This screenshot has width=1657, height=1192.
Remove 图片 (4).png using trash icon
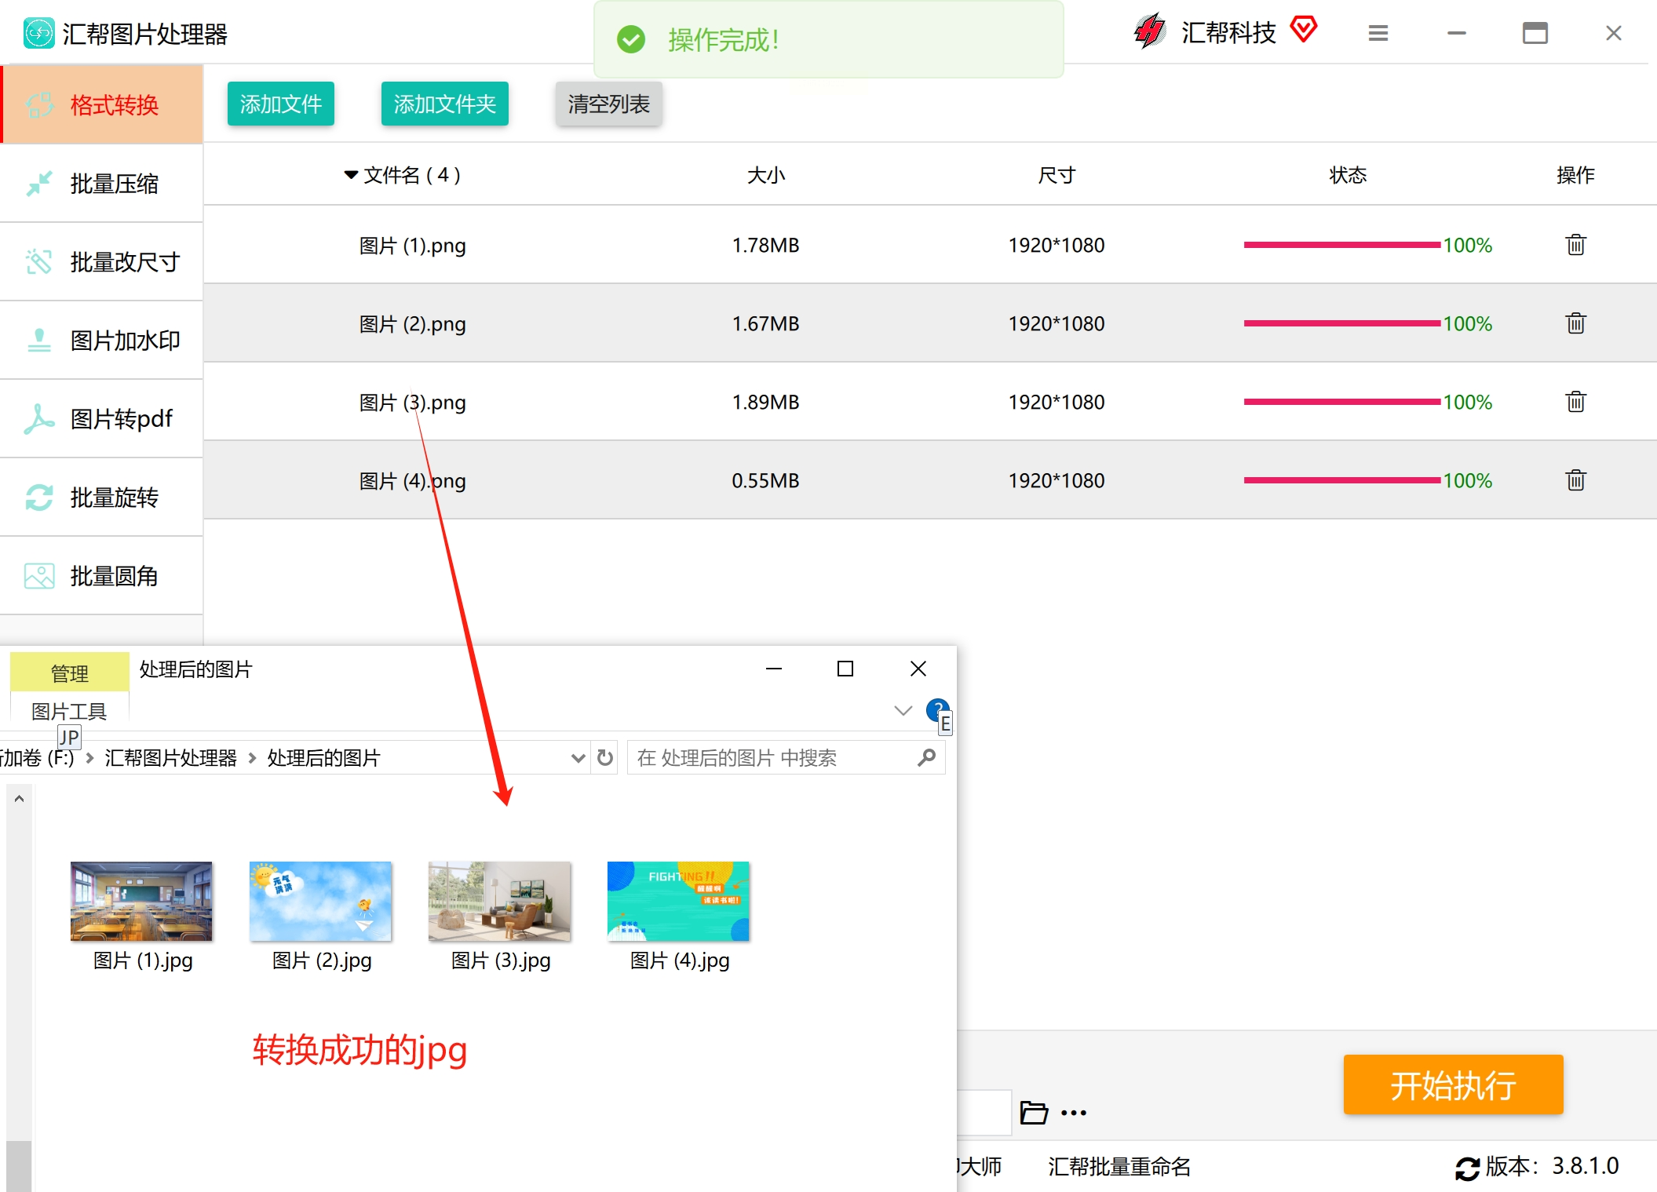pyautogui.click(x=1575, y=480)
